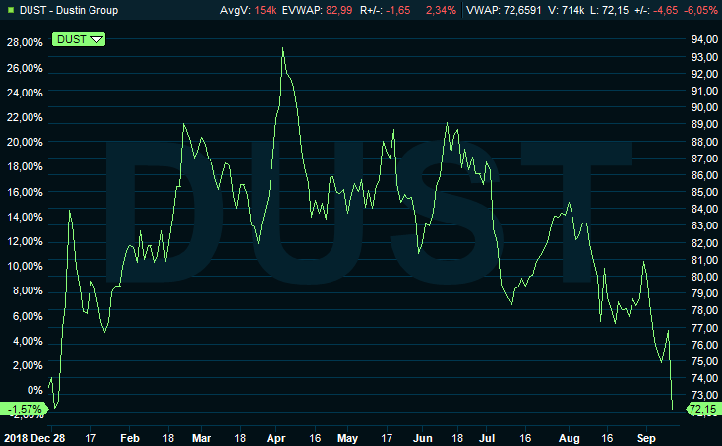Click the Aug label on time axis
This screenshot has height=446, width=722.
570,438
